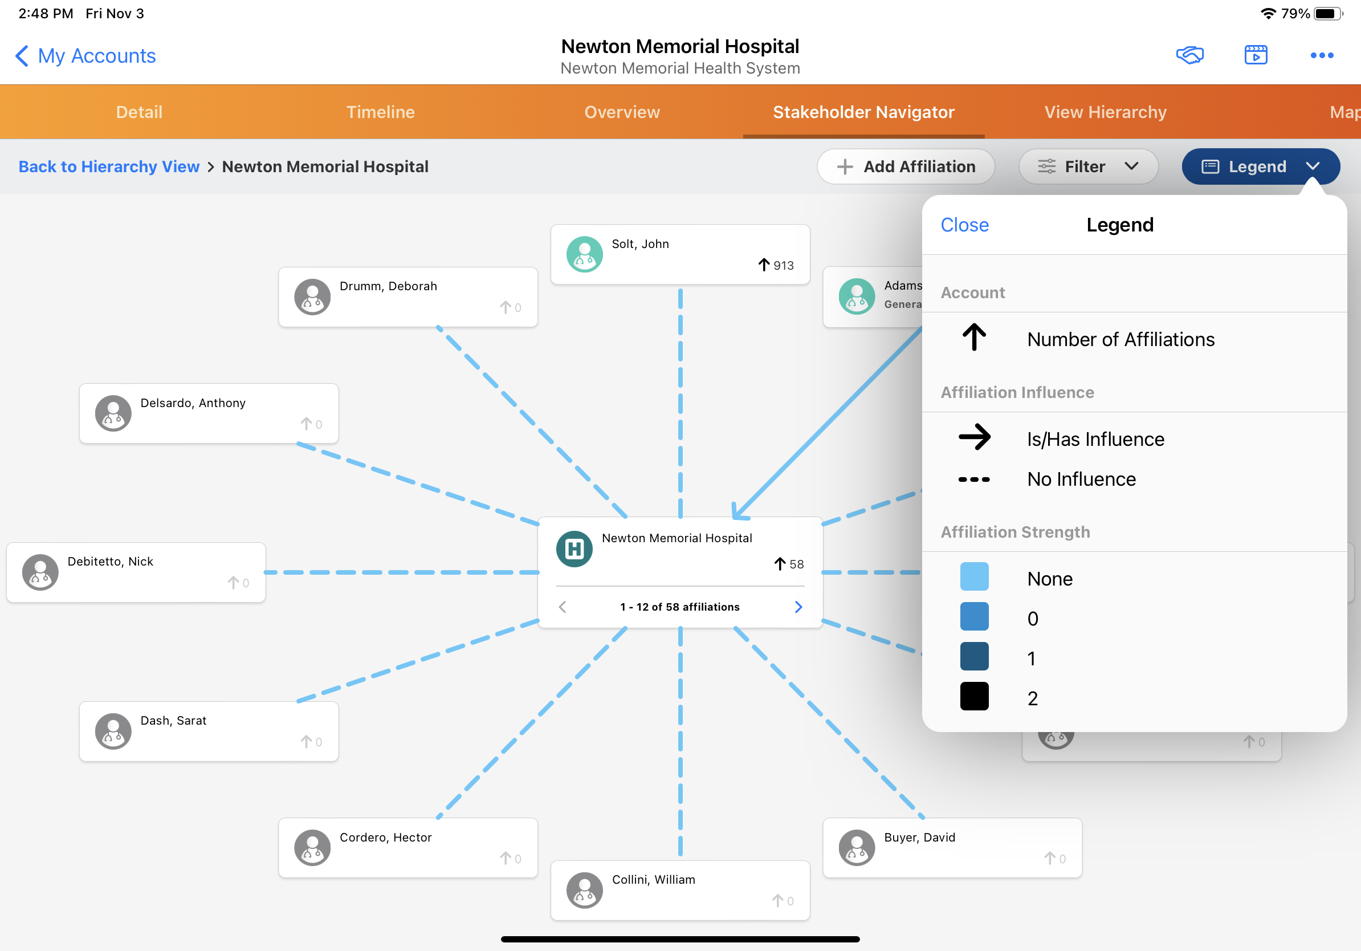
Task: Expand the Filter dropdown
Action: 1088,166
